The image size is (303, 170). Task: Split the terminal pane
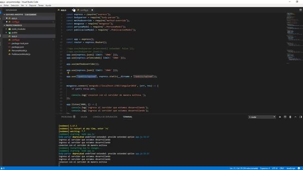285,117
